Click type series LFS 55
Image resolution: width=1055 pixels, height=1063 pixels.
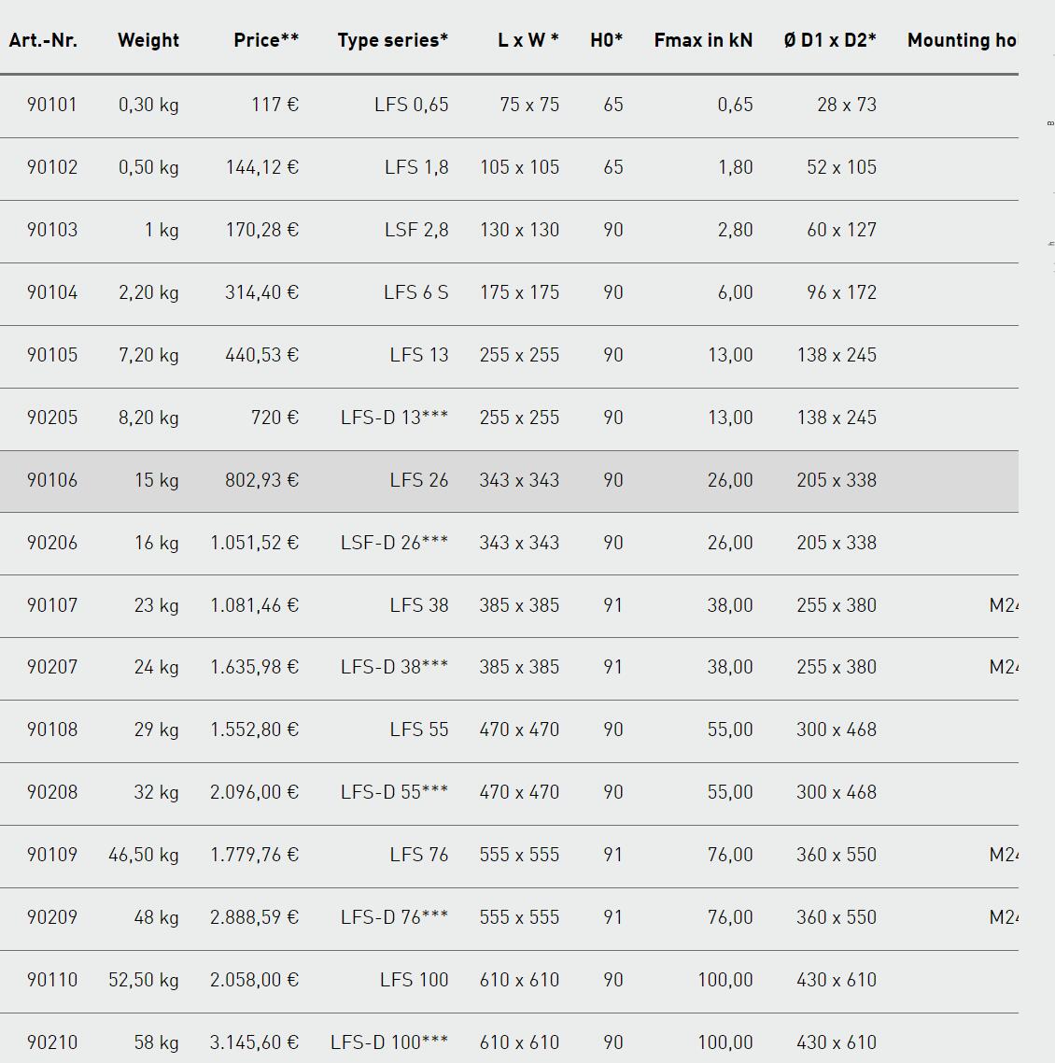tap(419, 730)
